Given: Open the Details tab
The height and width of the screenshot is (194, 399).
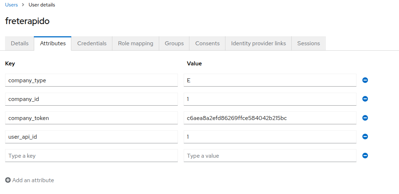Looking at the screenshot, I should [19, 43].
